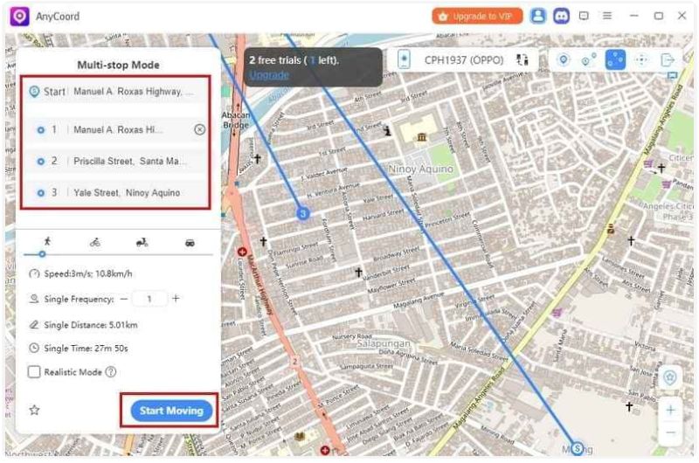Switch to Teleport location mode icon
The image size is (699, 463).
(564, 59)
